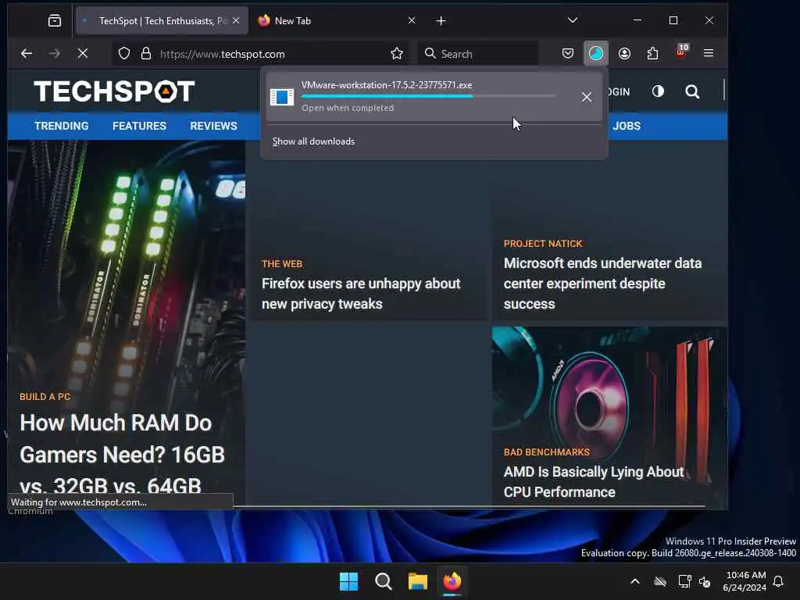Image resolution: width=800 pixels, height=600 pixels.
Task: Open the TRENDING nav item
Action: coord(61,126)
